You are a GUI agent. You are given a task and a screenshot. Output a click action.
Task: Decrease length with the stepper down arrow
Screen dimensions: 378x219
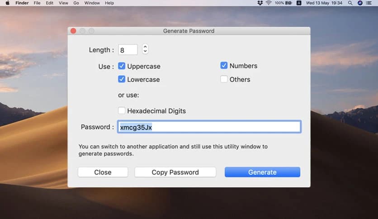coord(145,52)
